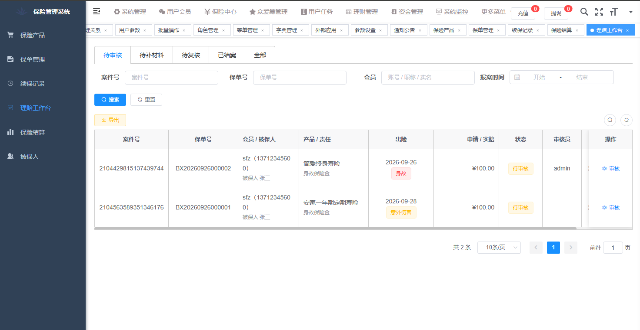Open 保险结算 in the sidebar

(x=43, y=132)
